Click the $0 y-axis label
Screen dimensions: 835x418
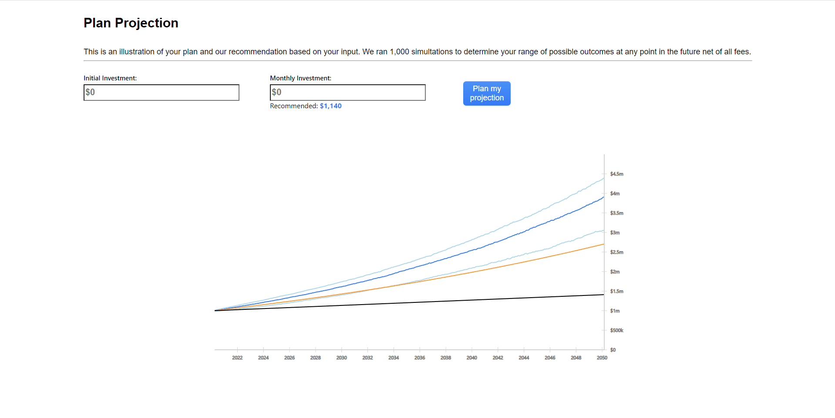pyautogui.click(x=613, y=350)
